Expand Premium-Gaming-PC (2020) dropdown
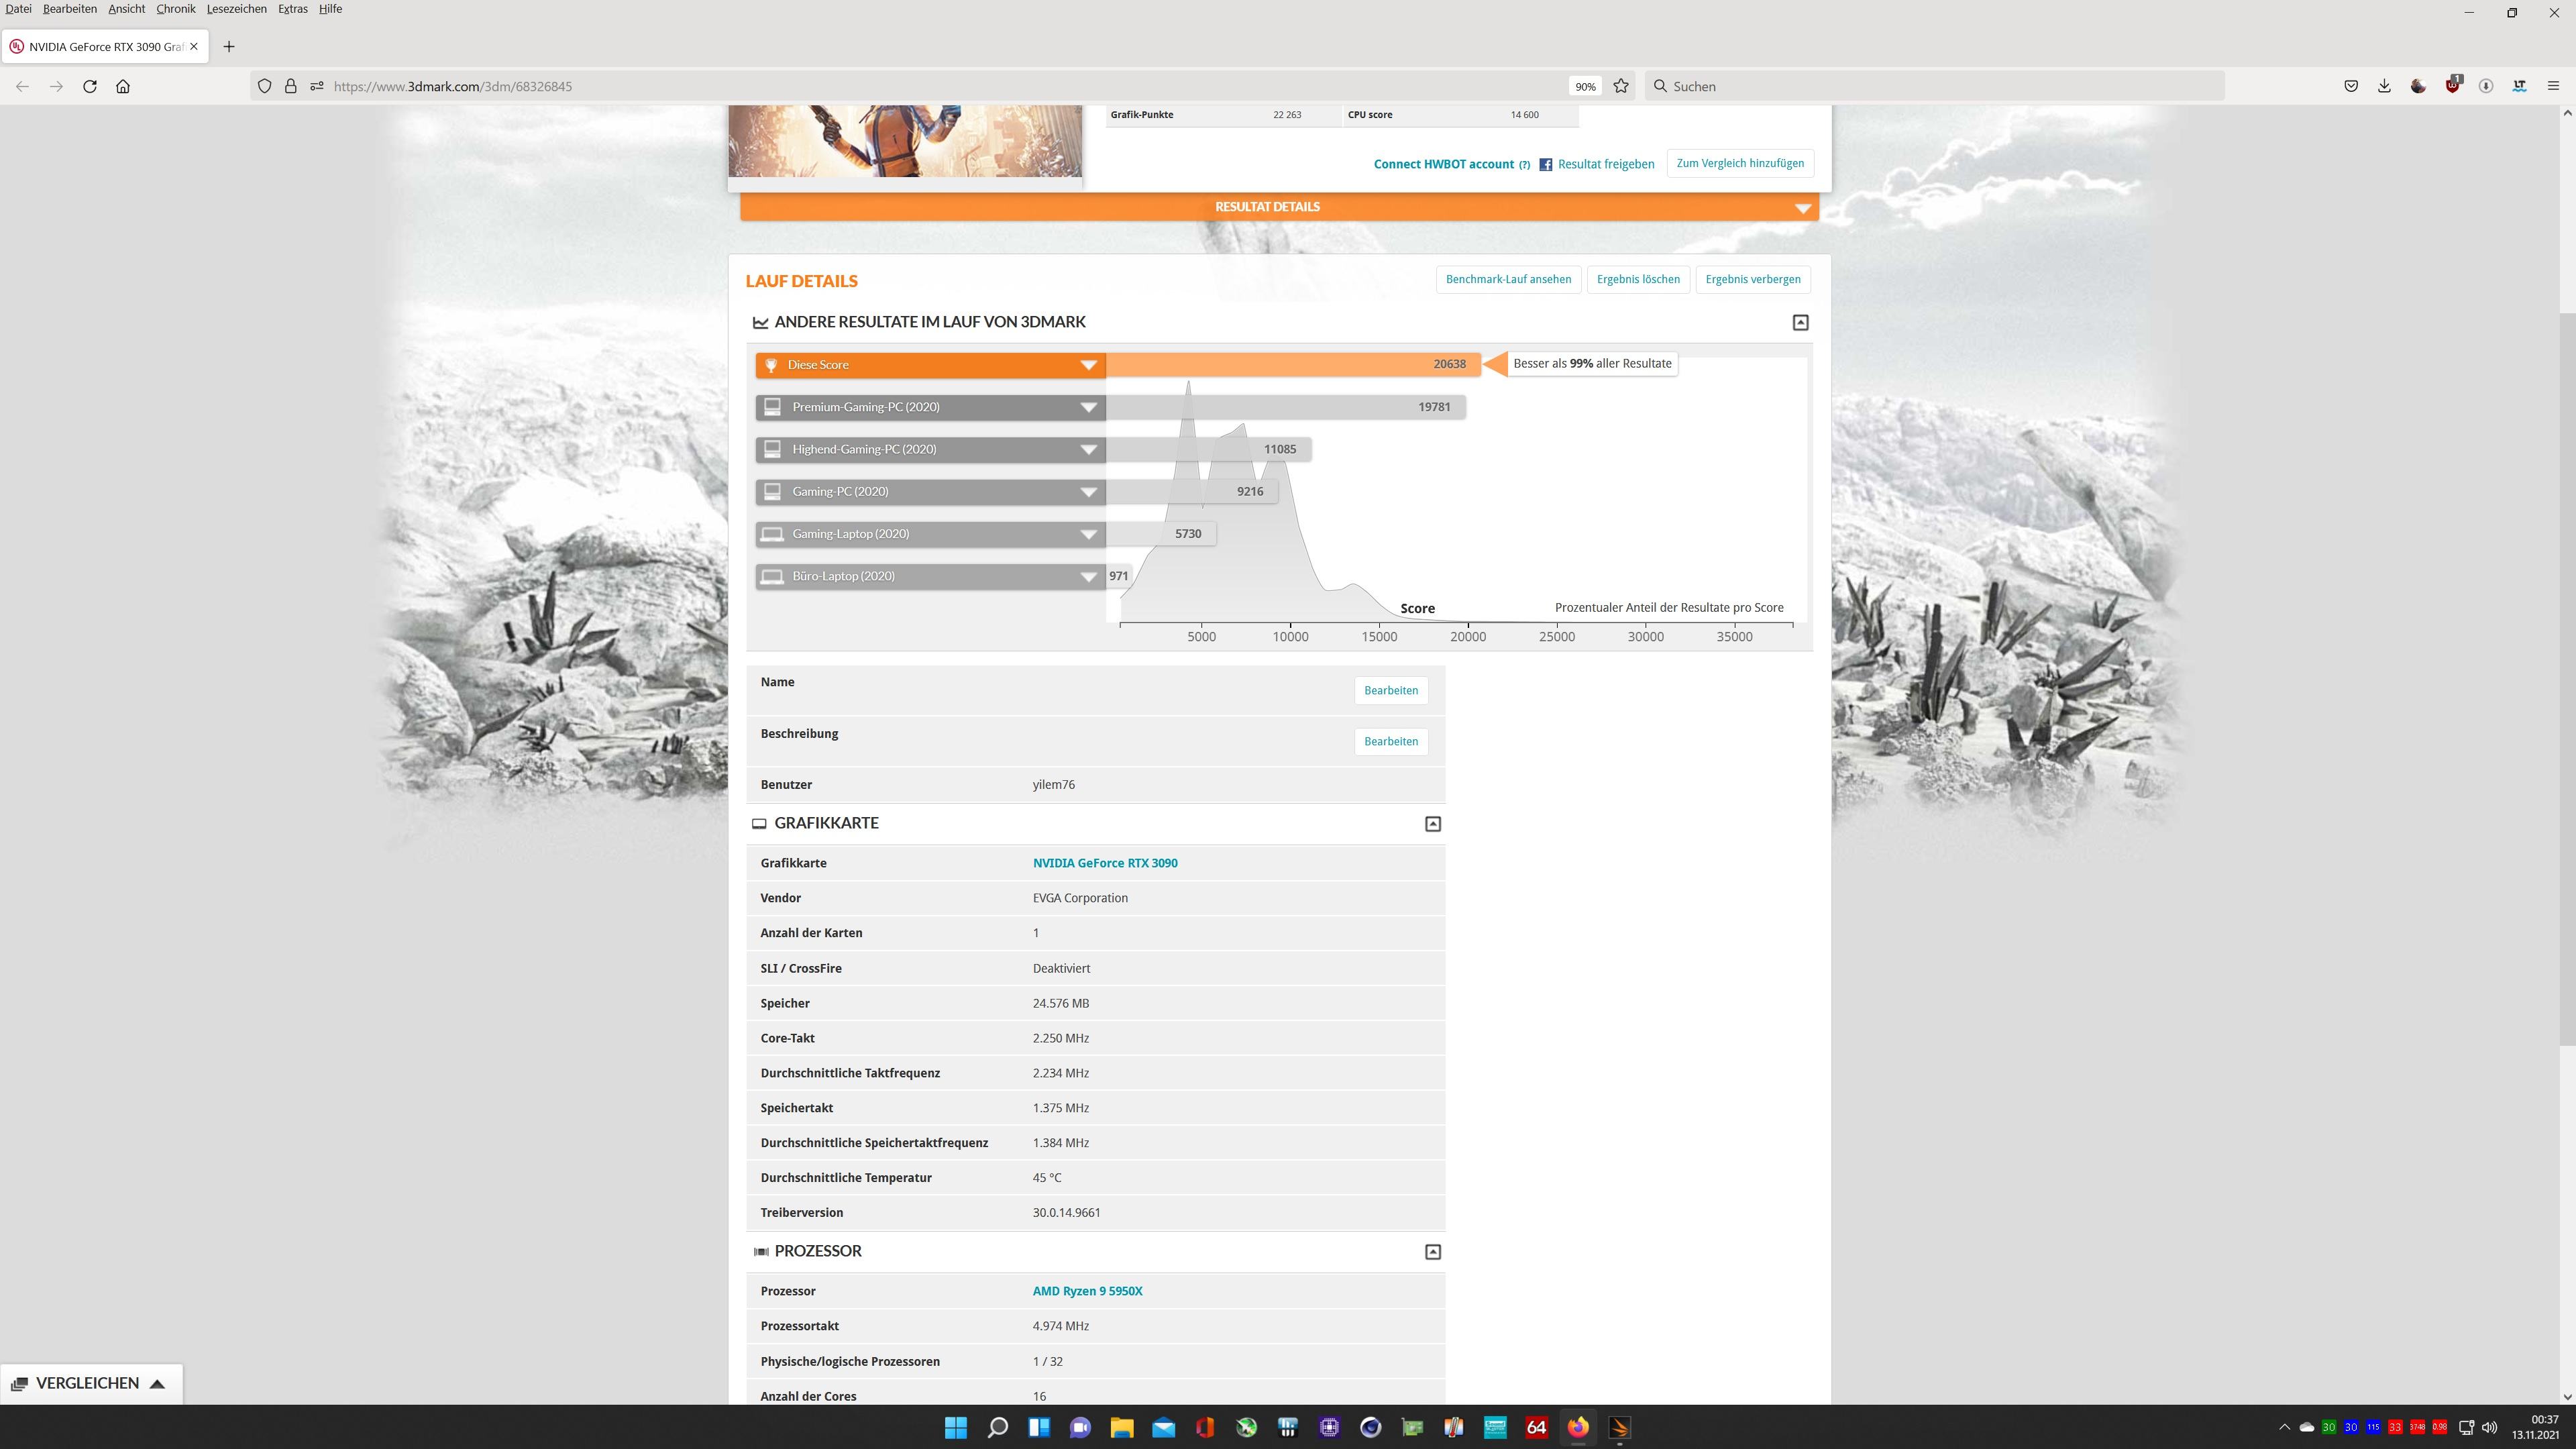 click(1088, 407)
